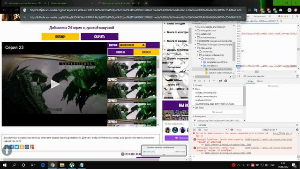Open uTorrent from the taskbar
This screenshot has height=169, width=300.
pyautogui.click(x=72, y=165)
